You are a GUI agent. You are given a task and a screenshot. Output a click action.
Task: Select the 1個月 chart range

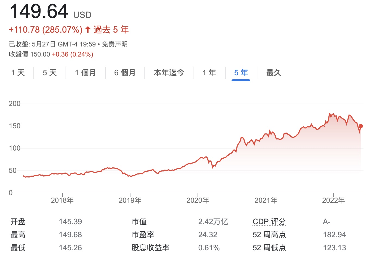pos(85,73)
